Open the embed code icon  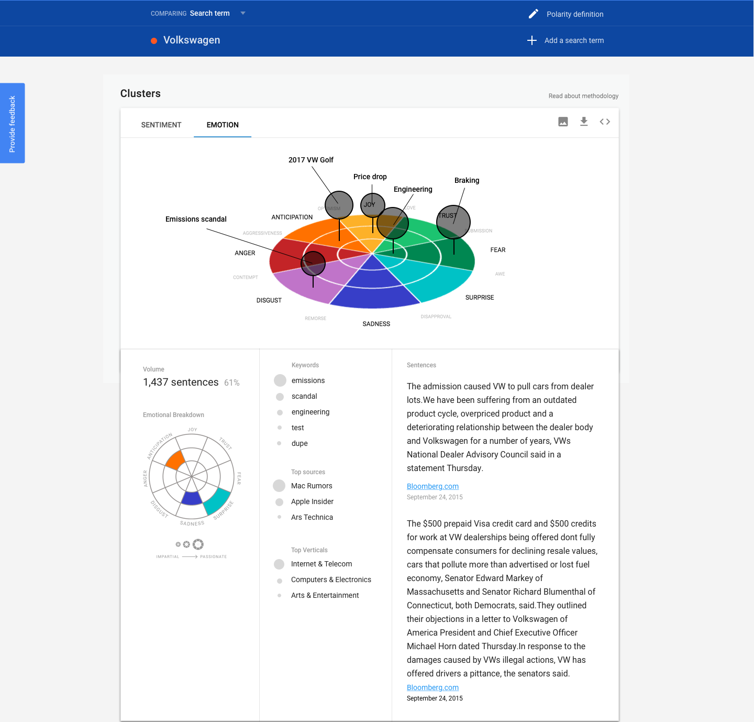[605, 122]
